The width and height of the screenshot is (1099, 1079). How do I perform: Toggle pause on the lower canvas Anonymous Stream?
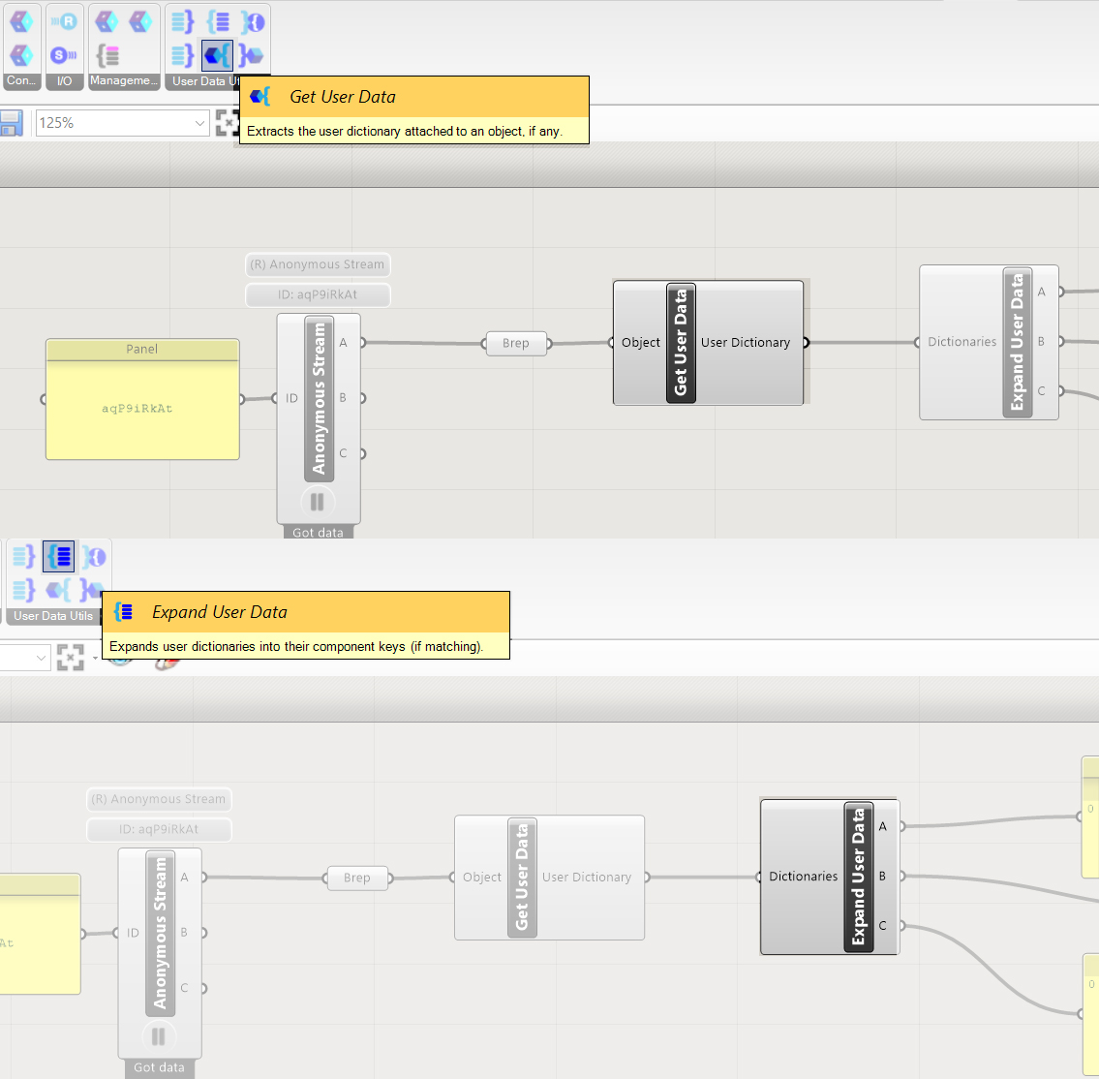158,1036
